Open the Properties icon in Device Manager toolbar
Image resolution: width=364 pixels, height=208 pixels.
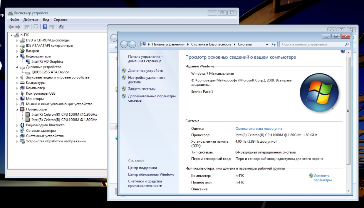[x=36, y=27]
